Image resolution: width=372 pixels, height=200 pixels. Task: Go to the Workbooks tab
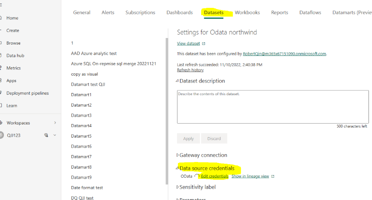point(247,13)
